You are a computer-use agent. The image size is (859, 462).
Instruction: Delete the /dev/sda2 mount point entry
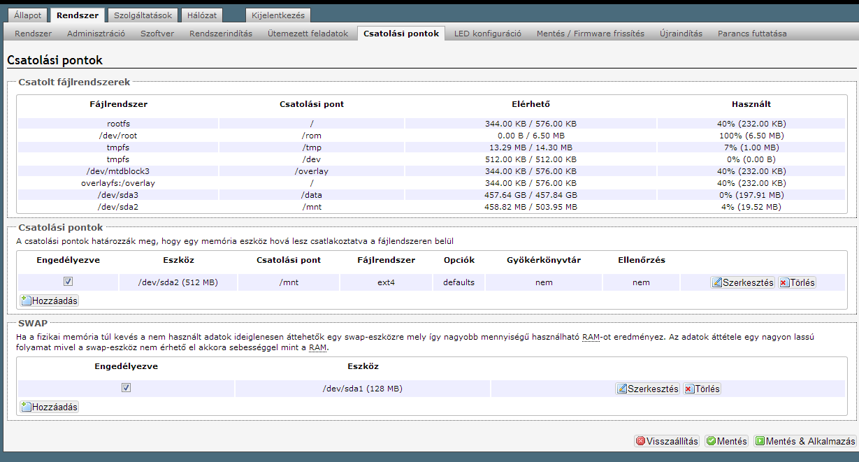(x=797, y=283)
